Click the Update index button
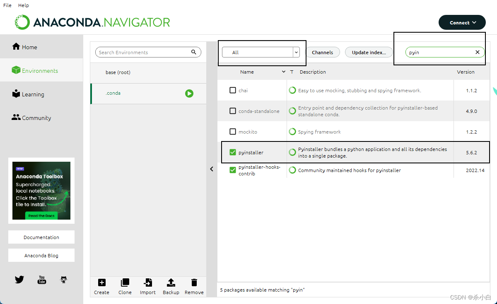The width and height of the screenshot is (497, 304). coord(369,52)
